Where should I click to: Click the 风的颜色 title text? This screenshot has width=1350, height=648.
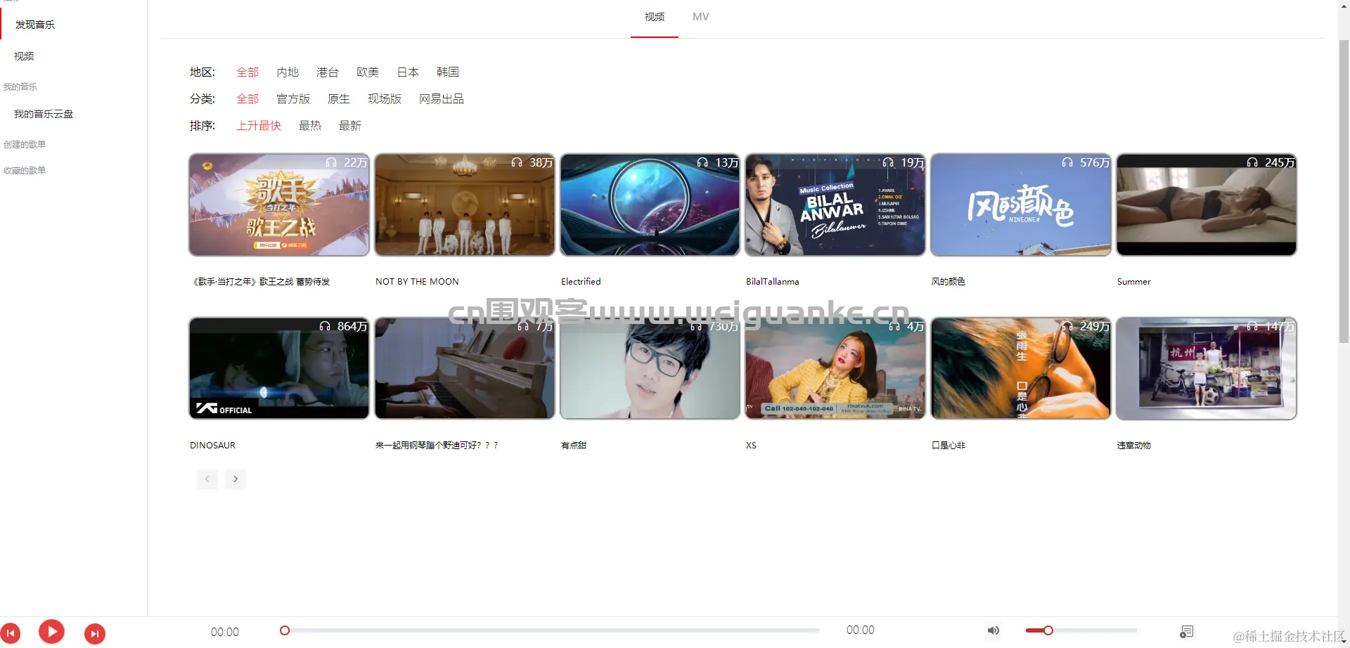949,282
